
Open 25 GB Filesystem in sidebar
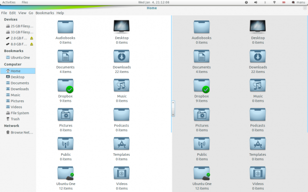click(x=19, y=26)
